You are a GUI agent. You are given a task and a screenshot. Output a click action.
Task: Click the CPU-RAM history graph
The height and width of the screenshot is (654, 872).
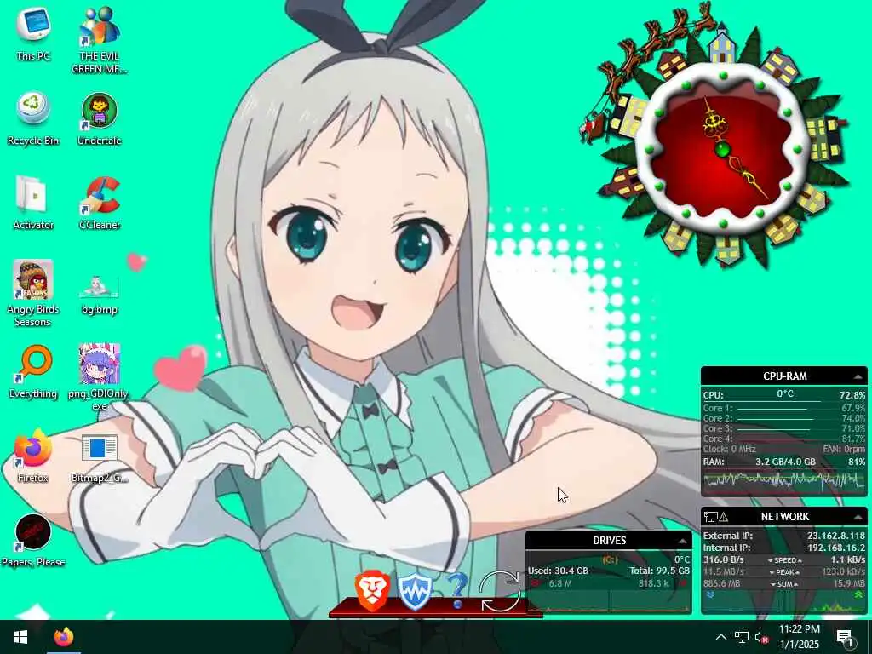click(x=784, y=480)
